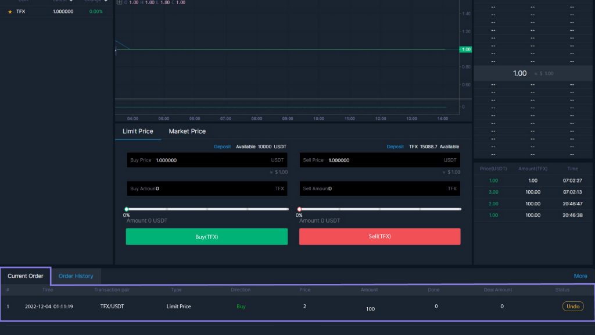
Task: Focus the Sell Price input field
Action: coord(380,161)
